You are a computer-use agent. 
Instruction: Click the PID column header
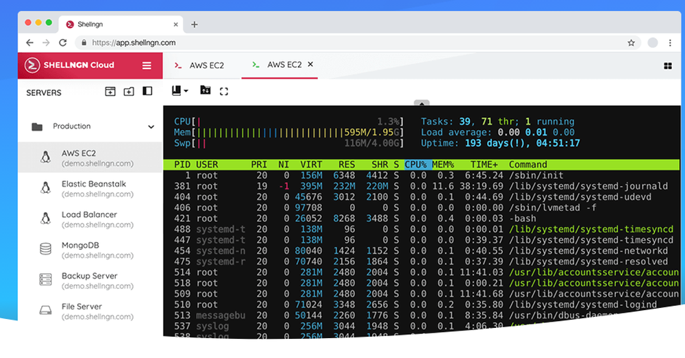pyautogui.click(x=182, y=164)
